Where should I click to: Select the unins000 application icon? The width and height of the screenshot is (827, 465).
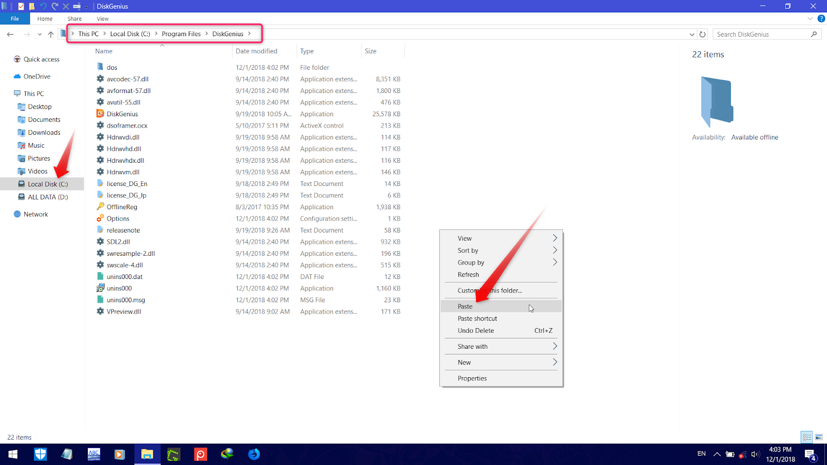click(x=100, y=288)
